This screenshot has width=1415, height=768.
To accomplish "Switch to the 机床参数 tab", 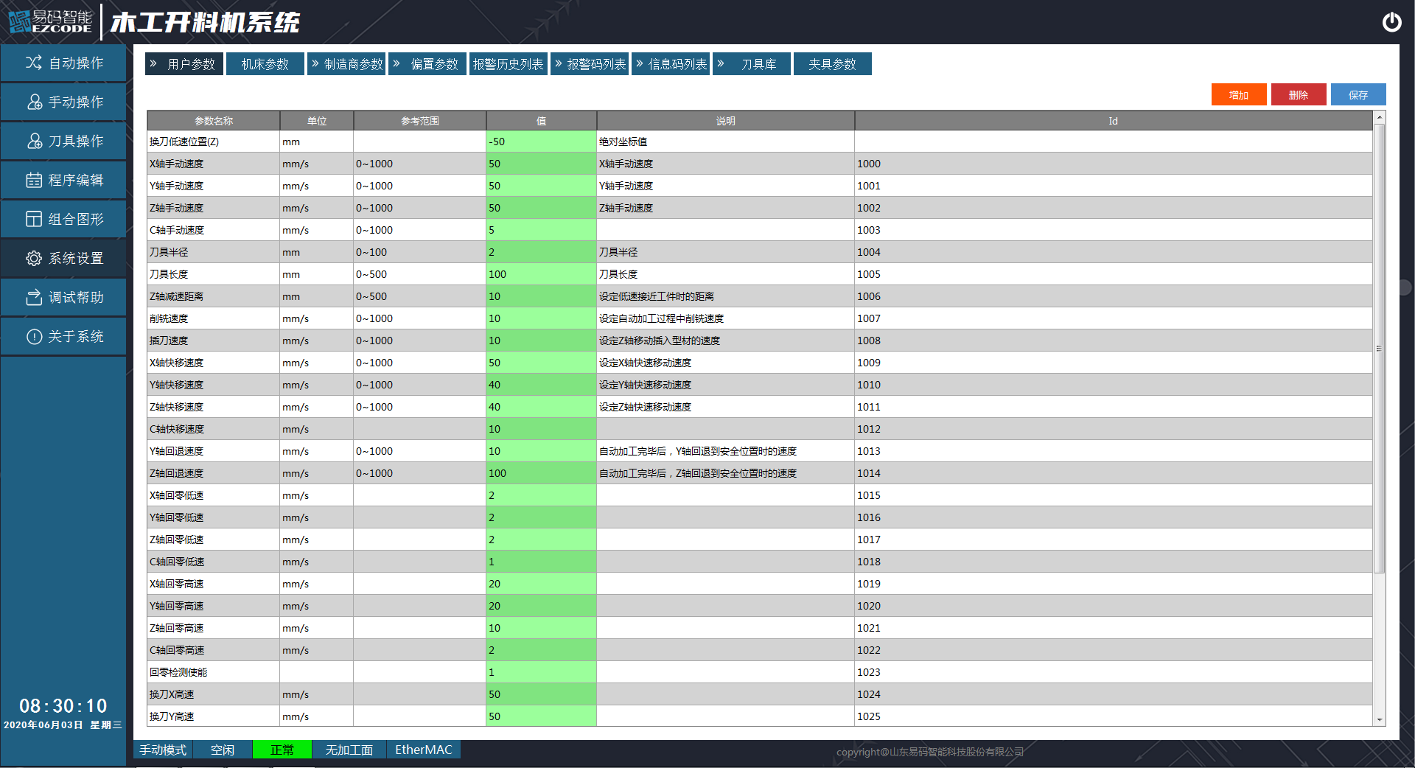I will click(x=265, y=64).
